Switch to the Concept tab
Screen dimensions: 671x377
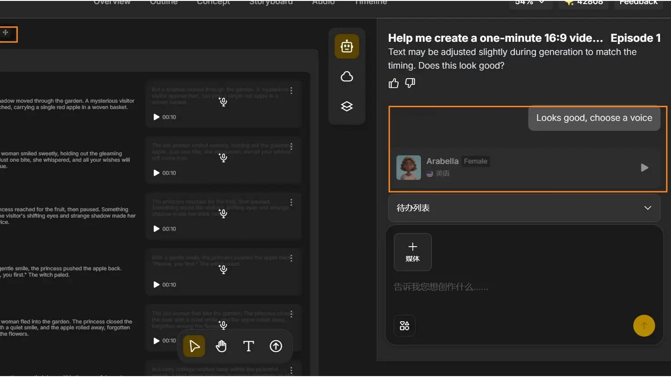pyautogui.click(x=213, y=2)
